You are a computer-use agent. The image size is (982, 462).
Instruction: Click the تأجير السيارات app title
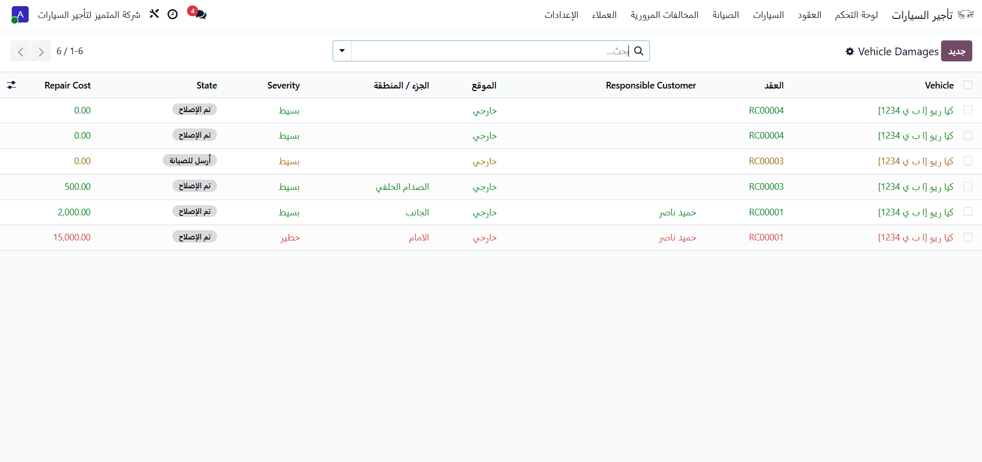922,15
